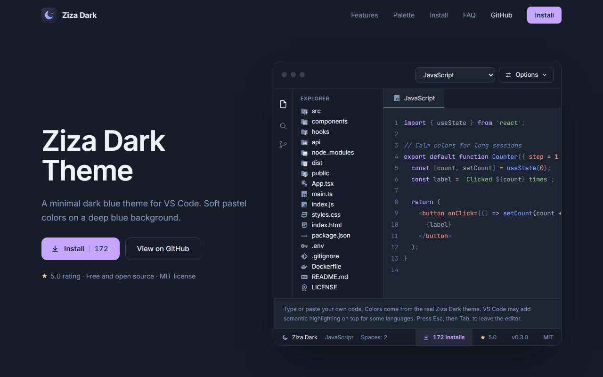
Task: Click the '5.0 rating' text below buttons
Action: click(65, 276)
